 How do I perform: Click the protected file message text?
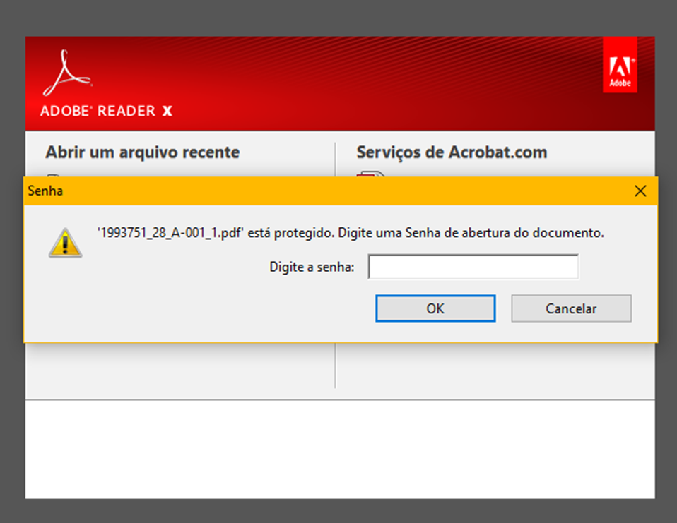pos(351,233)
